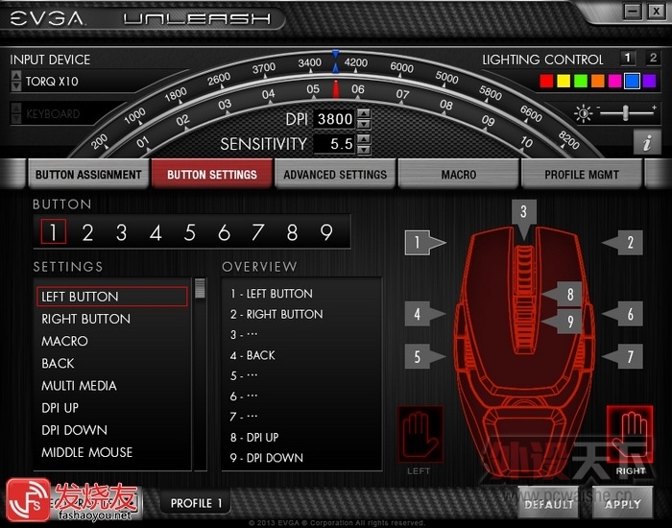Click mouse diagram callout 8
Screen dimensions: 672x528
563,294
